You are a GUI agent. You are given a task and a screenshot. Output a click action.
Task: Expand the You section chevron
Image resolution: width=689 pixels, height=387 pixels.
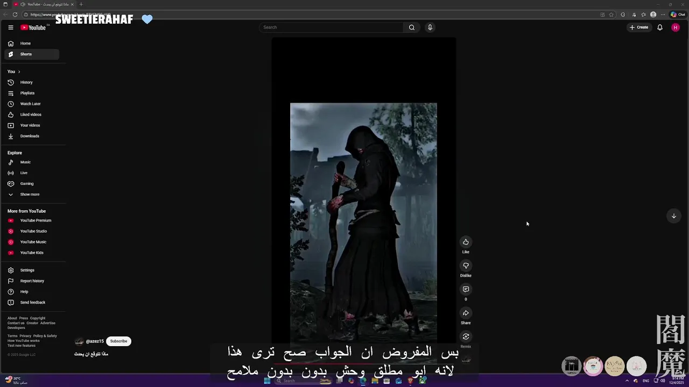pyautogui.click(x=19, y=71)
